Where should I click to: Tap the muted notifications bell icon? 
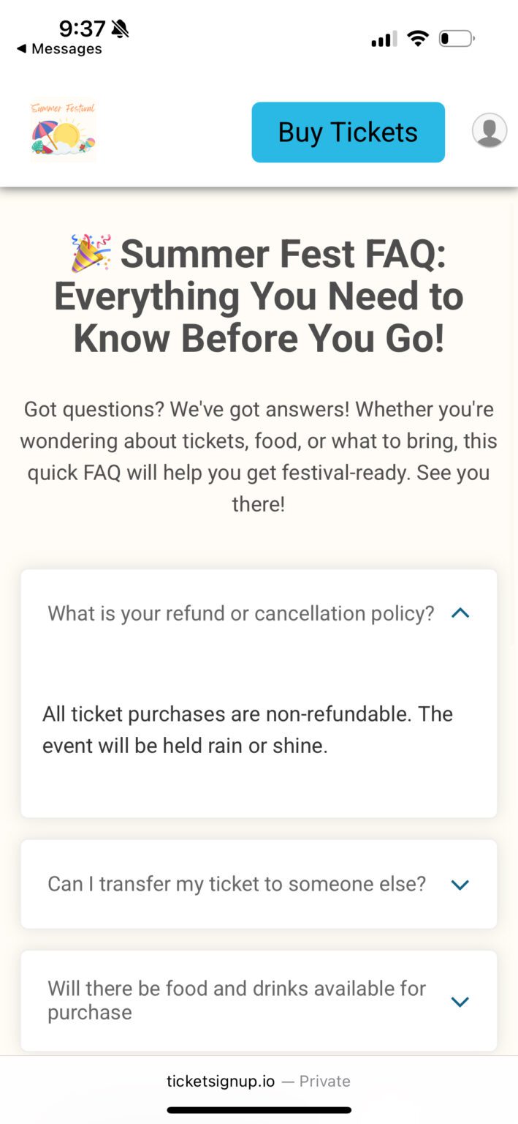(119, 29)
